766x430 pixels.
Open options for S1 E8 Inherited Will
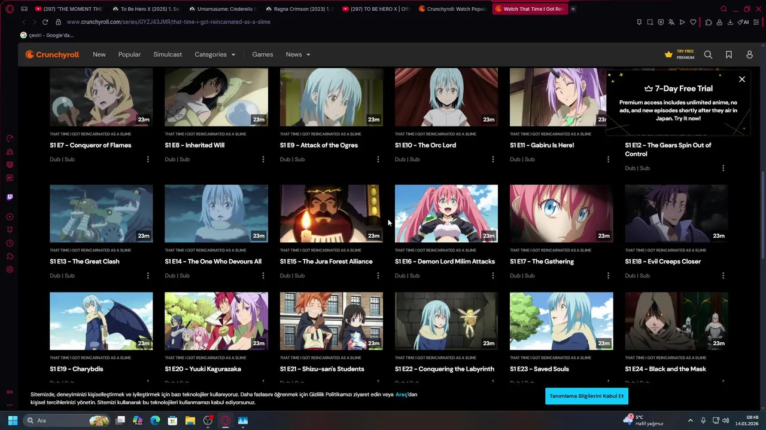pos(263,159)
